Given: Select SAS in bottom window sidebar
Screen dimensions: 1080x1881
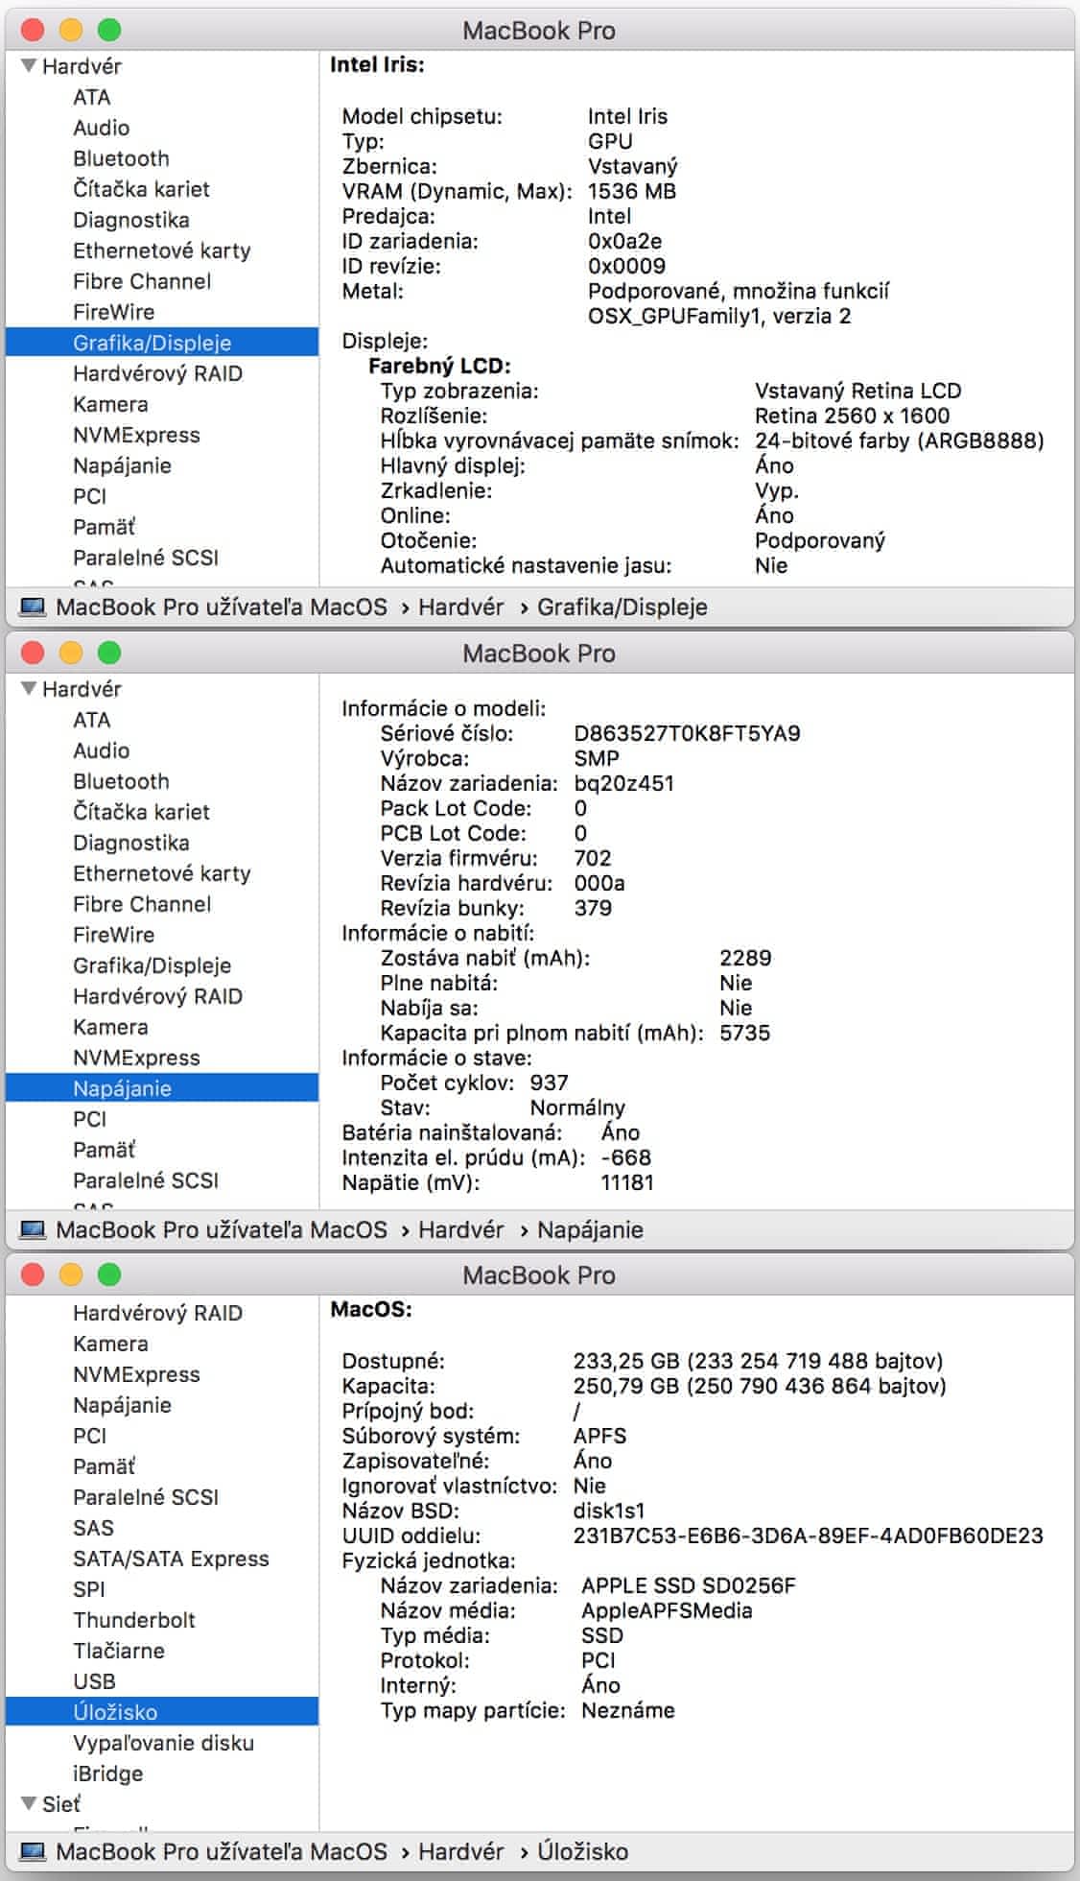Looking at the screenshot, I should pos(93,1528).
